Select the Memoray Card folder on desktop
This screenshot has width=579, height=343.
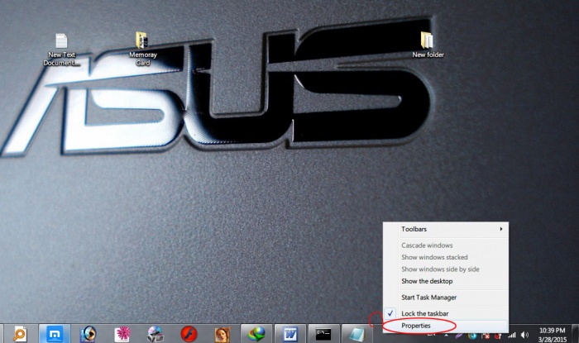(142, 49)
